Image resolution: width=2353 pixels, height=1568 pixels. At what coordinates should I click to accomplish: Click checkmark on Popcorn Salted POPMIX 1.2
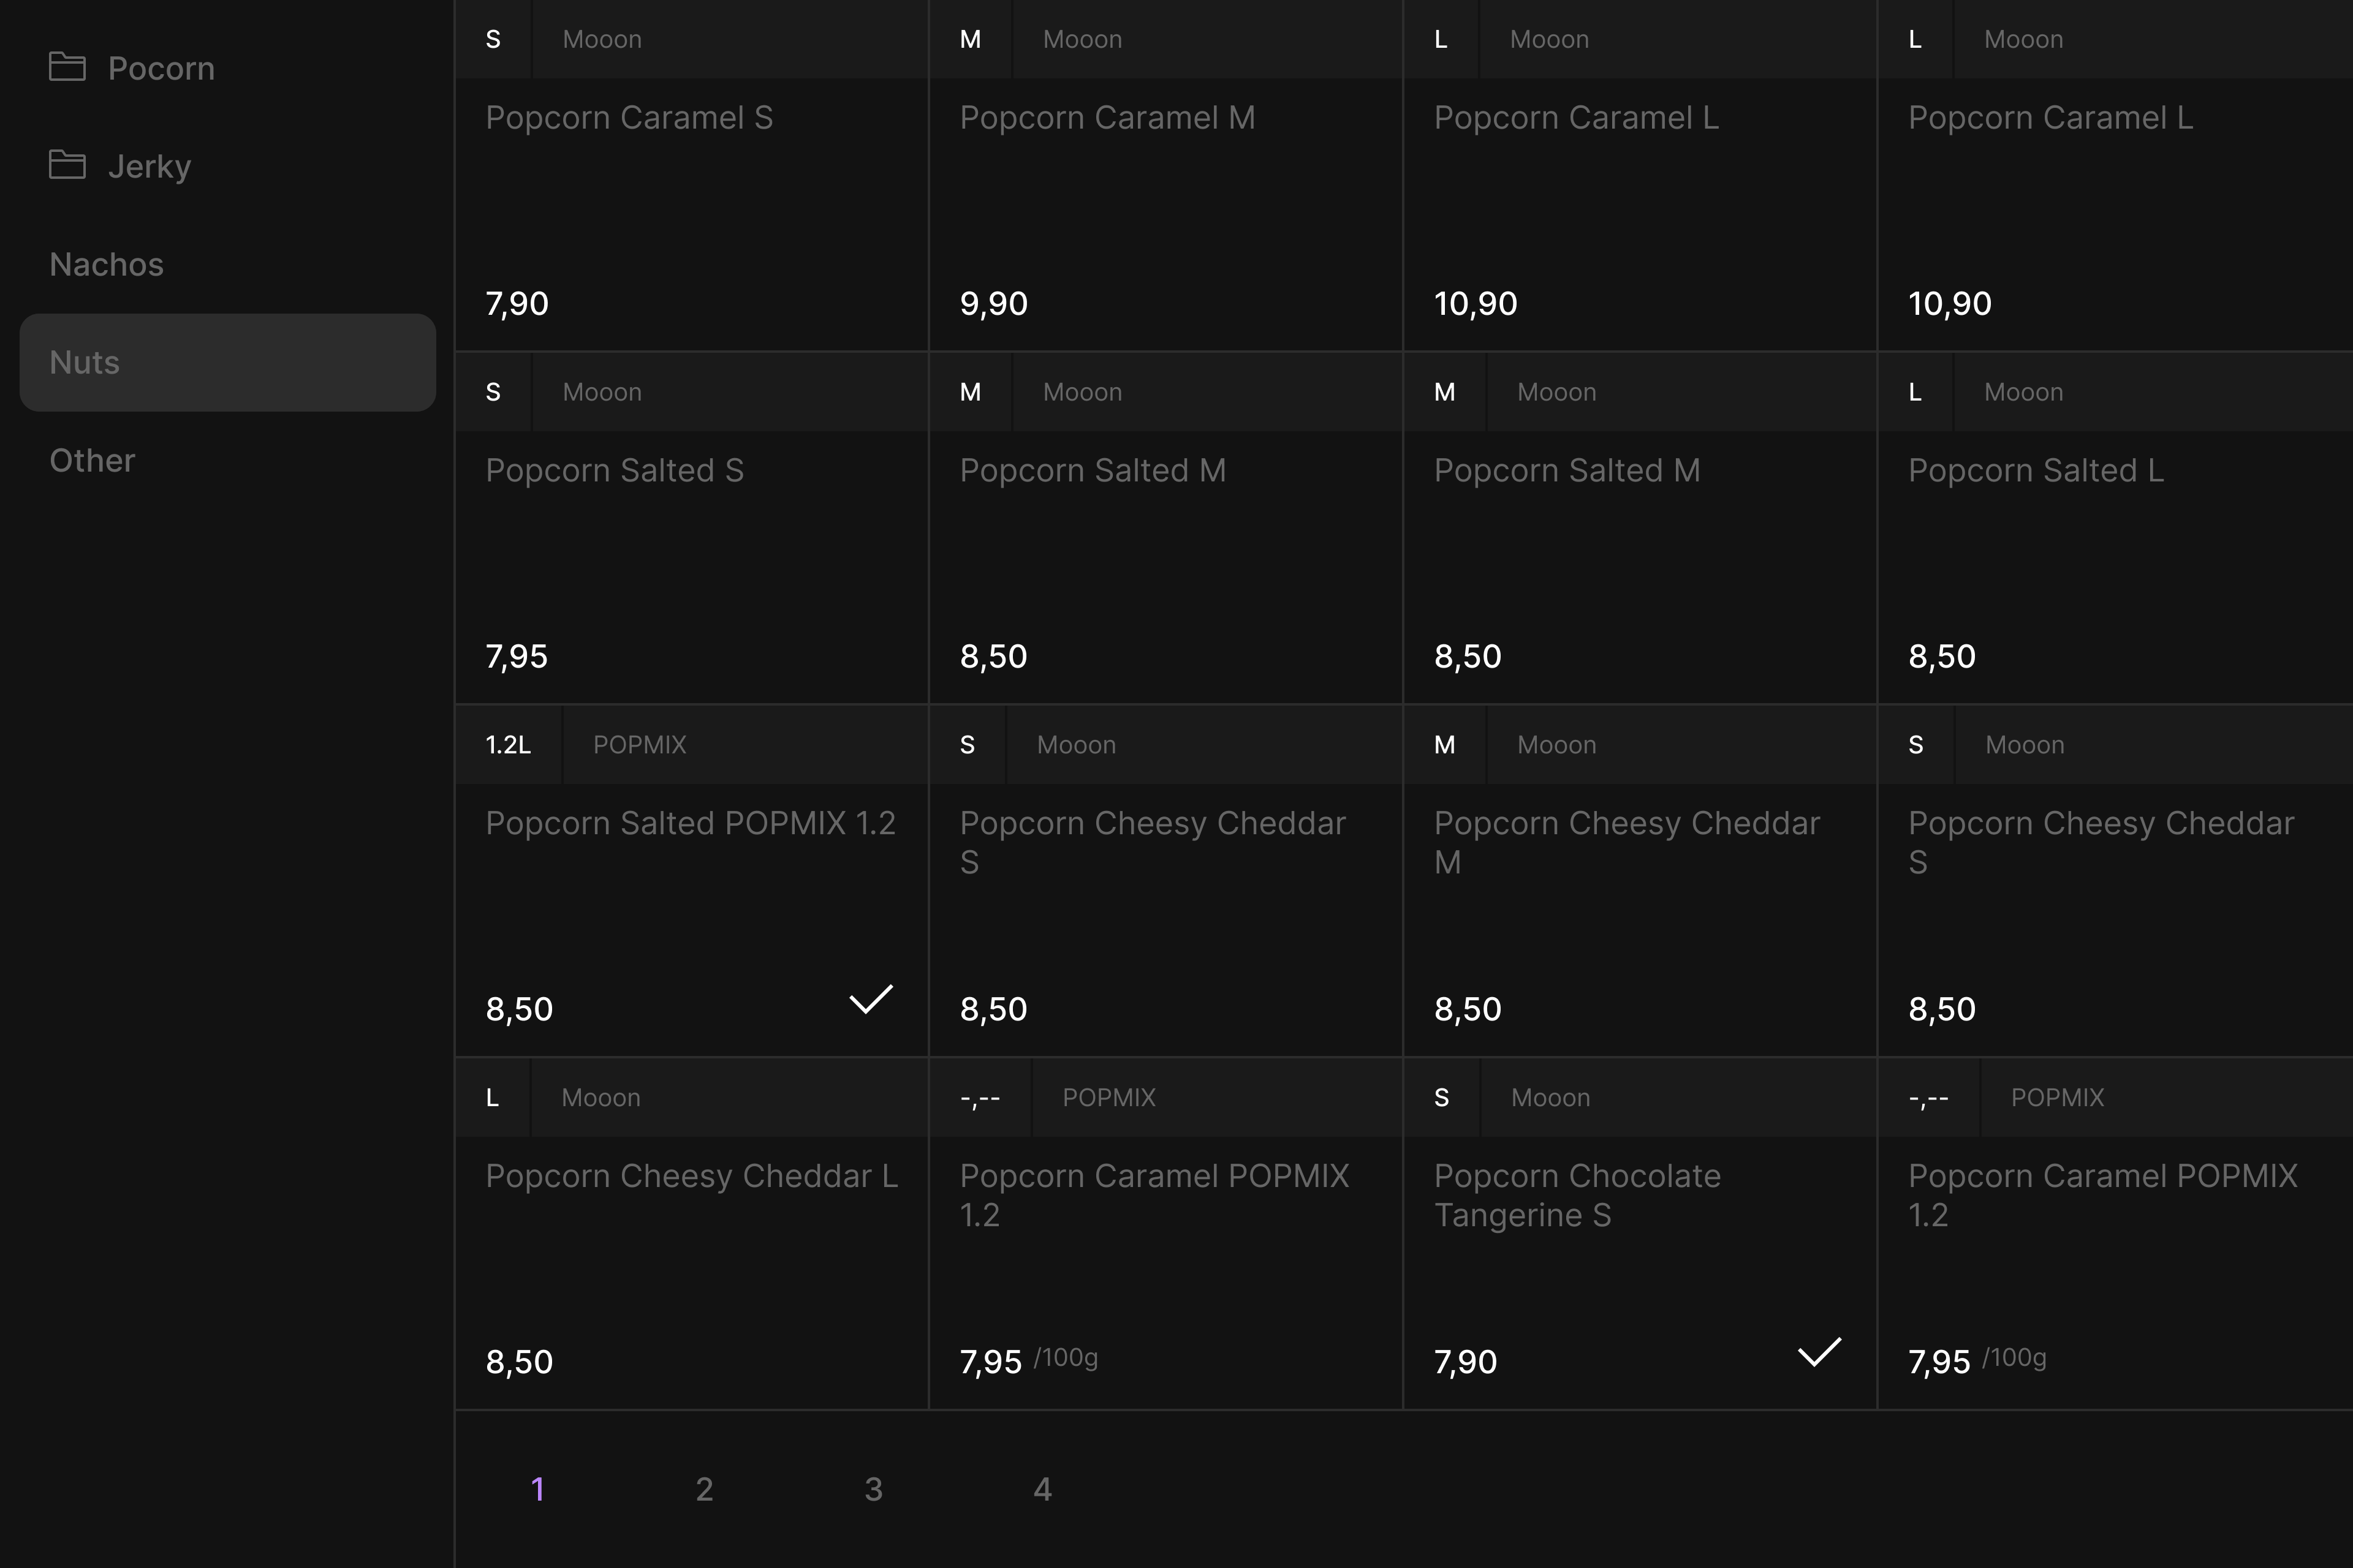tap(870, 1000)
